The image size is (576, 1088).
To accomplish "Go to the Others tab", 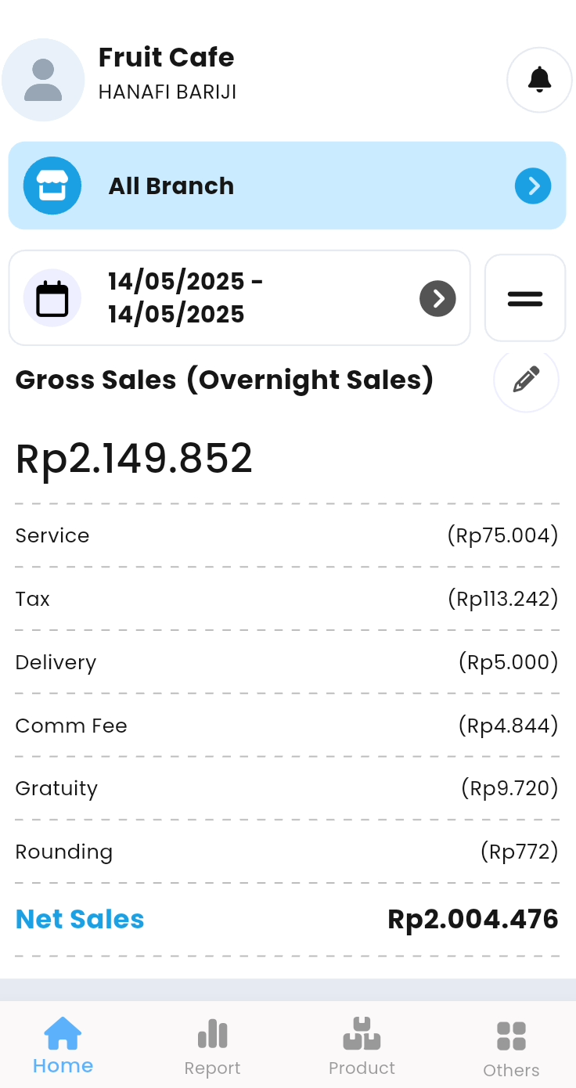I will tap(511, 1049).
